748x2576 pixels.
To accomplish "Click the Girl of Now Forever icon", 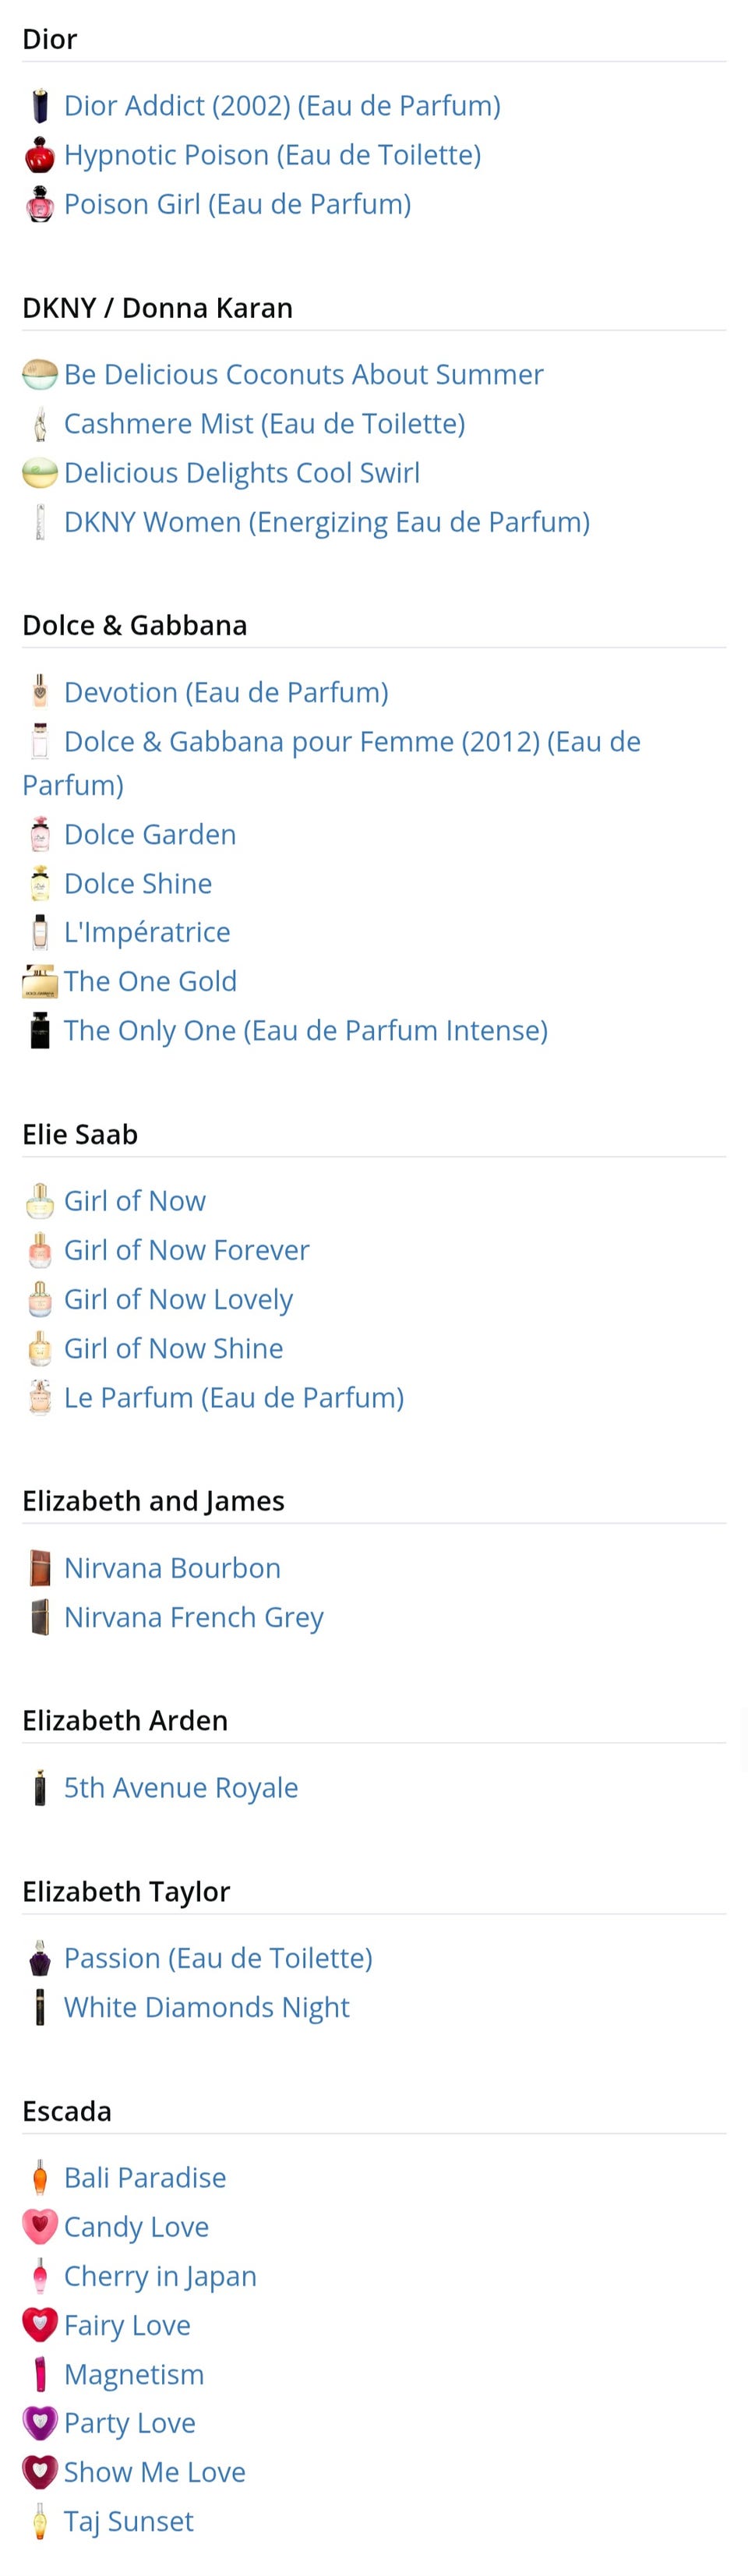I will [x=39, y=1250].
